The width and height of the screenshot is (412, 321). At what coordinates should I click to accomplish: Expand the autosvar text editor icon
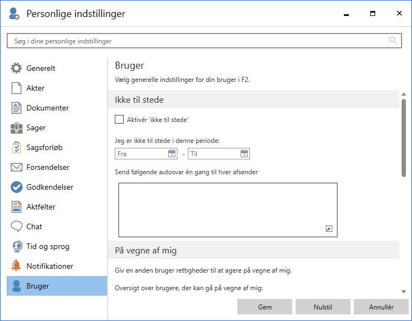click(329, 229)
